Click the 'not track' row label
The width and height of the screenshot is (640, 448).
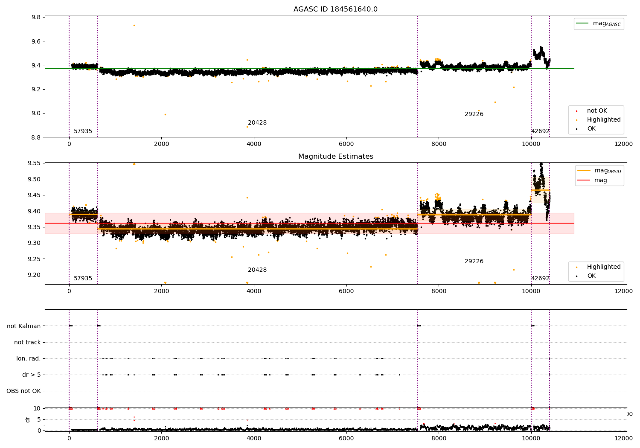coord(27,343)
